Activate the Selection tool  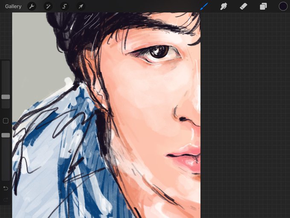[64, 6]
